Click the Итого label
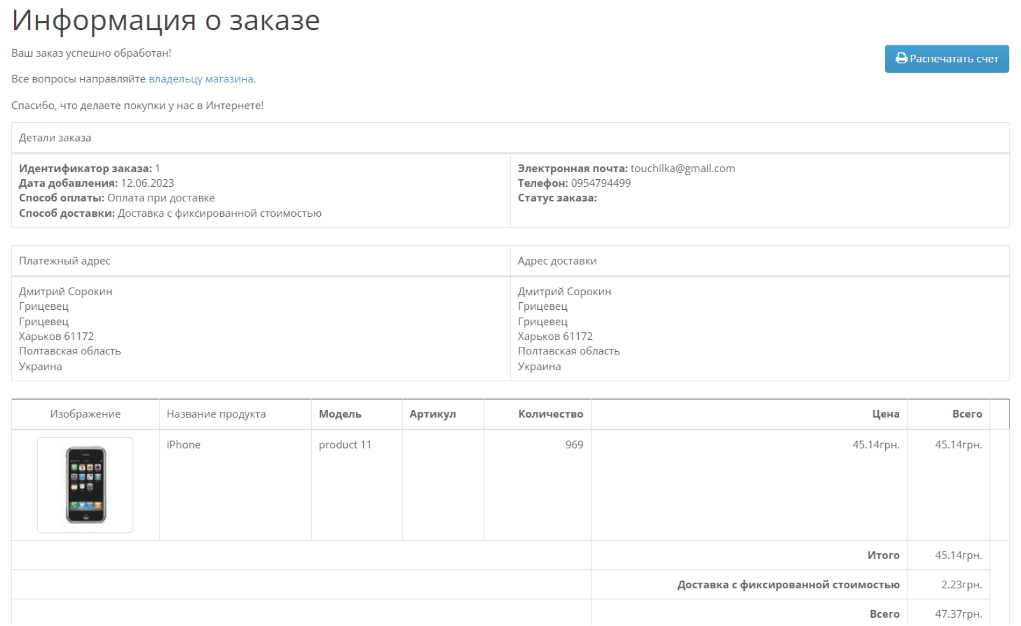Screen dimensions: 1021x626 click(x=883, y=555)
